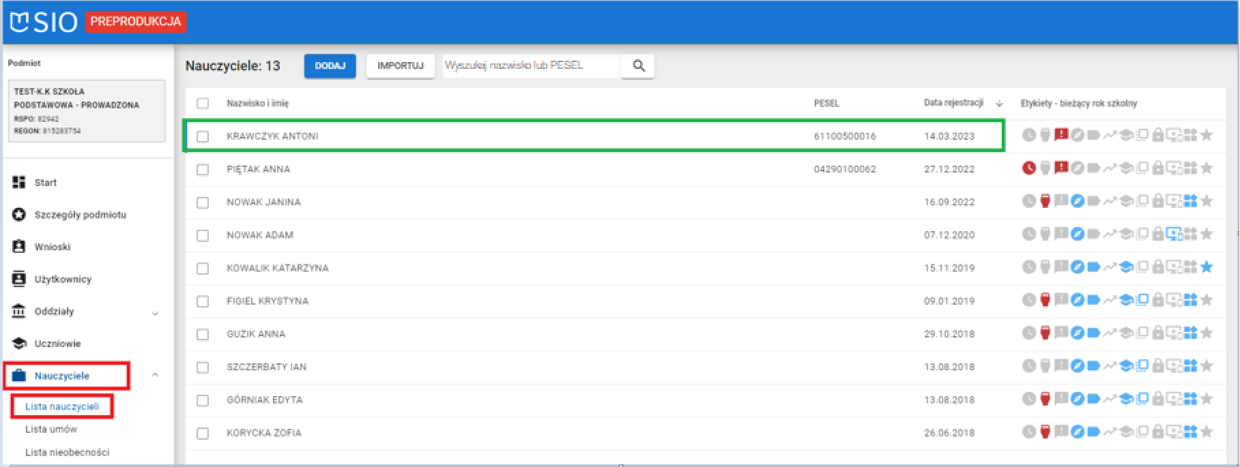Image resolution: width=1240 pixels, height=467 pixels.
Task: Expand the Oddziały menu chevron
Action: pos(155,313)
